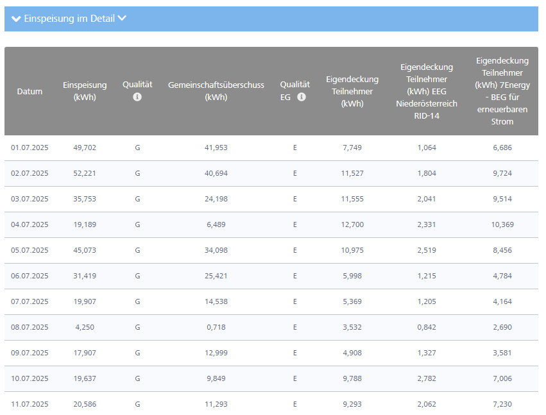Click the RID-14 value 2,782

(427, 378)
